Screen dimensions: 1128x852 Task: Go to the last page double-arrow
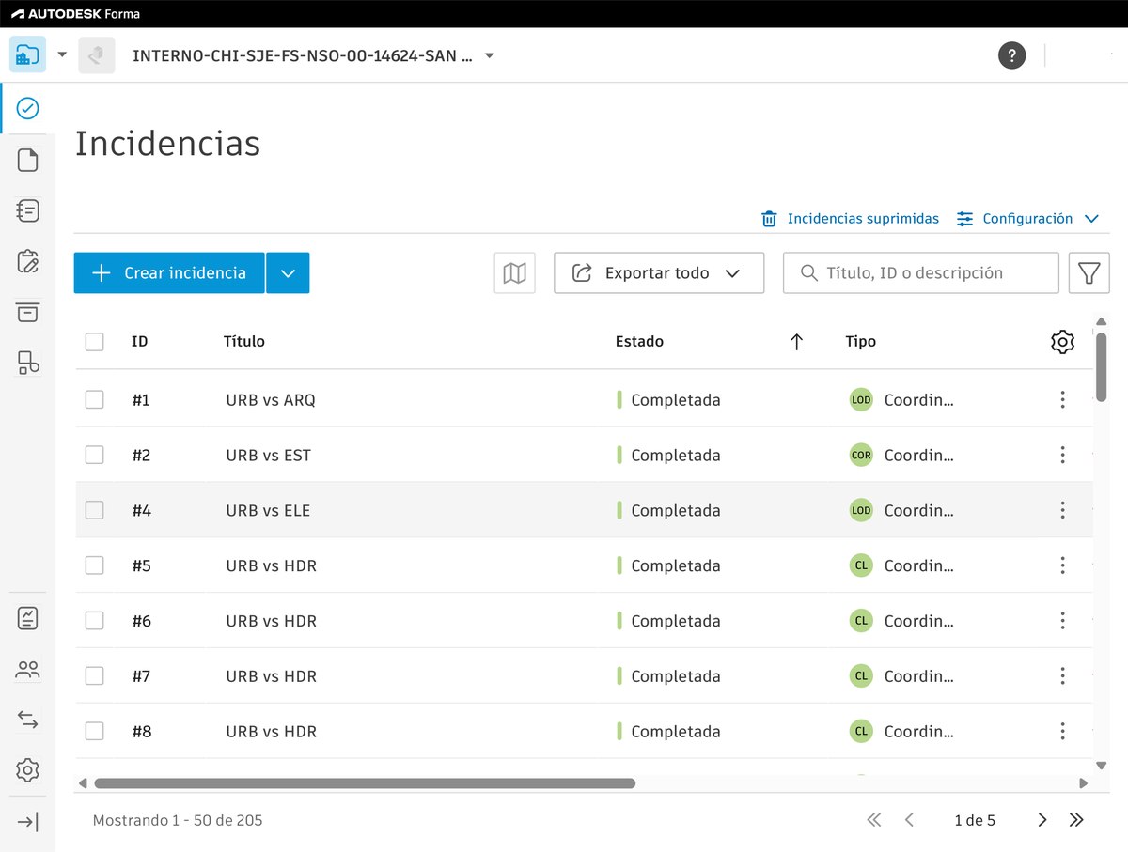[x=1076, y=820]
